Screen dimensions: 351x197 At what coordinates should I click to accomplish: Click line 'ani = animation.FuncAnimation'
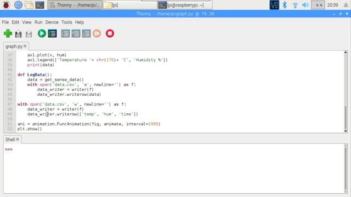tap(89, 124)
